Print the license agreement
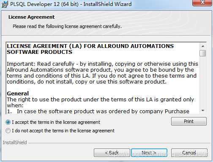Image resolution: width=213 pixels, height=162 pixels. (x=189, y=121)
